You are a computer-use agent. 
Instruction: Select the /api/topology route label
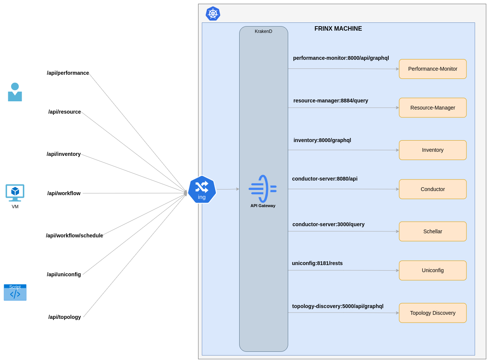[65, 317]
